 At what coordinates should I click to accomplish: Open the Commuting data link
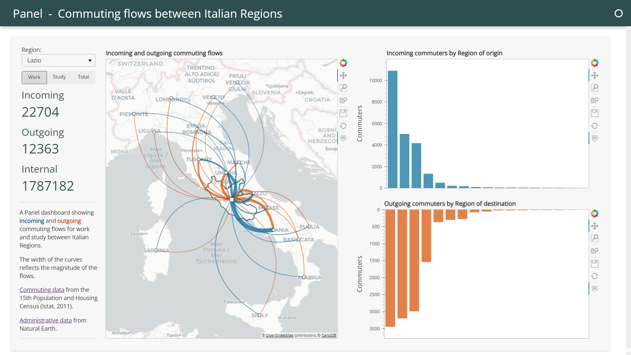42,290
